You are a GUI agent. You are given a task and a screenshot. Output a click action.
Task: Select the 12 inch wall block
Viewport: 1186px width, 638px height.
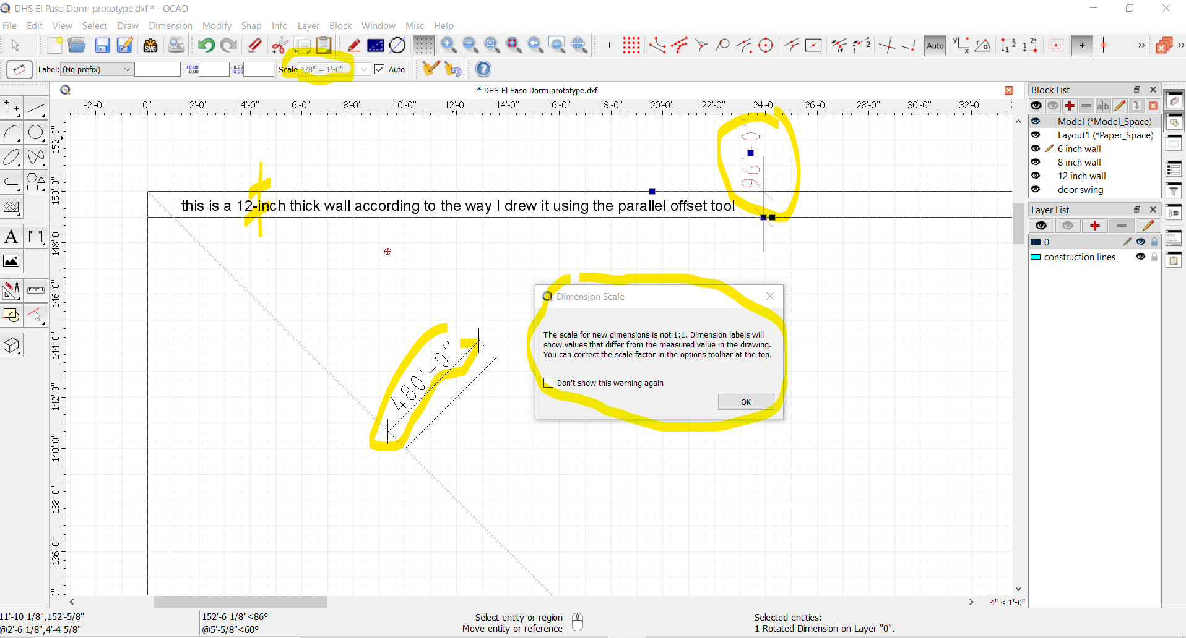pyautogui.click(x=1083, y=176)
